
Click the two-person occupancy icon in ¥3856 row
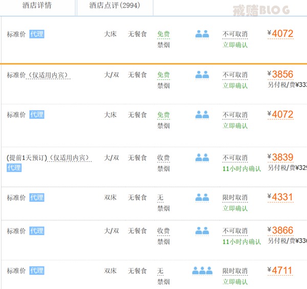pos(202,74)
